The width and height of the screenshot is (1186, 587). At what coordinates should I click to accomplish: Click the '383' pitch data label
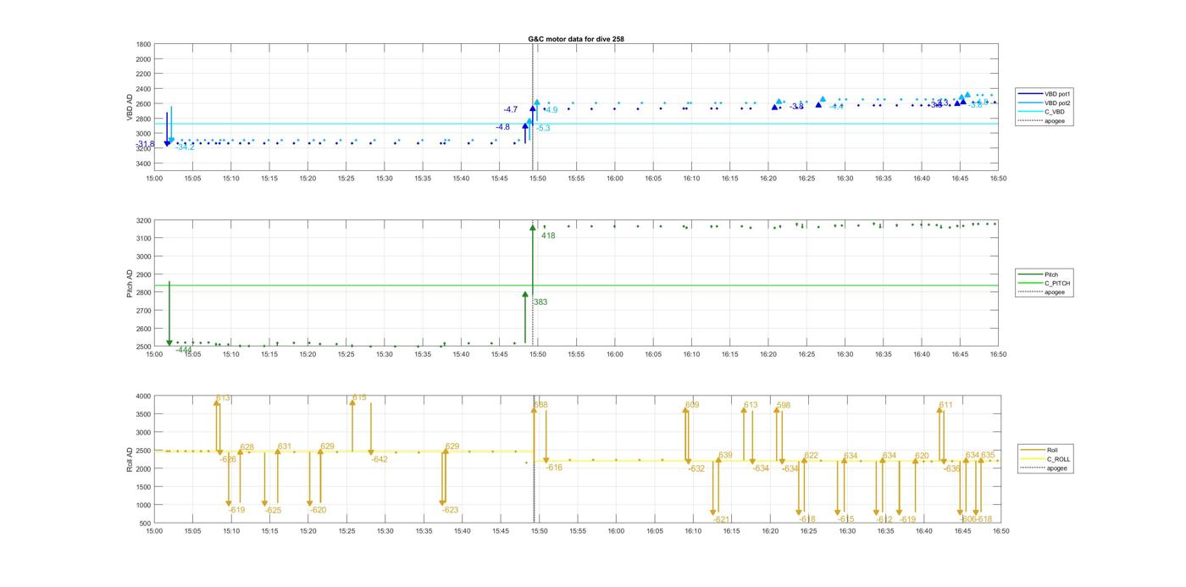coord(540,302)
